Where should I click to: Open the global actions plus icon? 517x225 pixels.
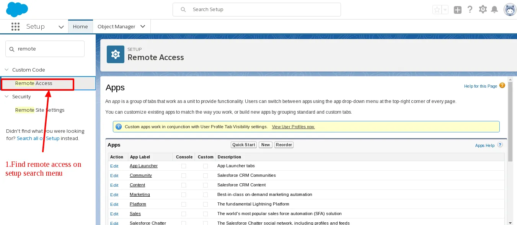(458, 10)
